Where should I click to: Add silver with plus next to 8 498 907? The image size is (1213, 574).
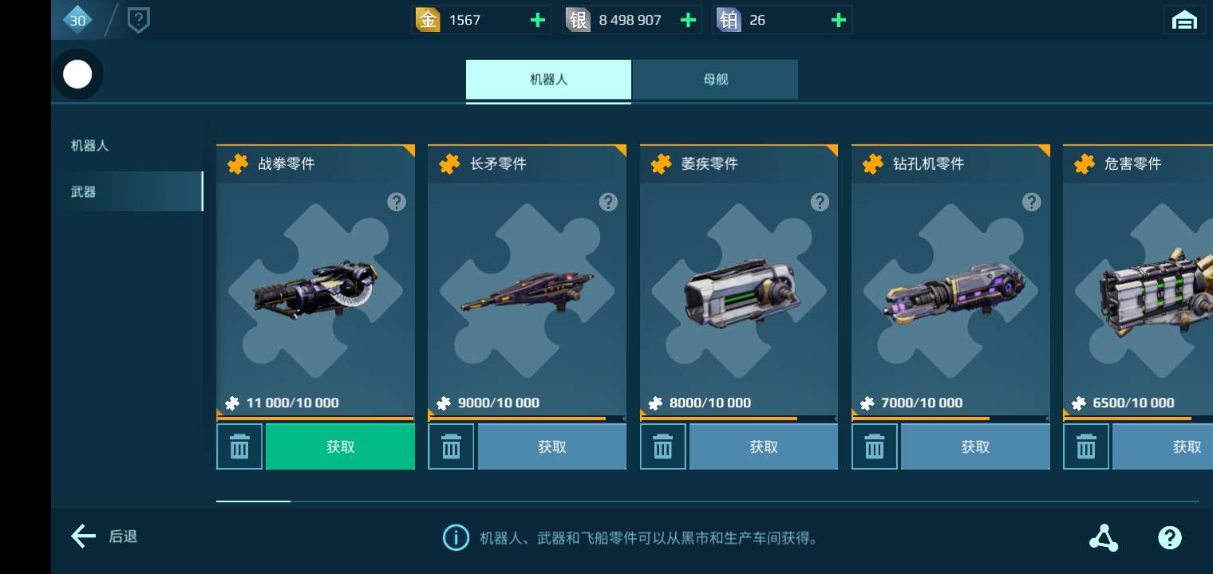(688, 20)
